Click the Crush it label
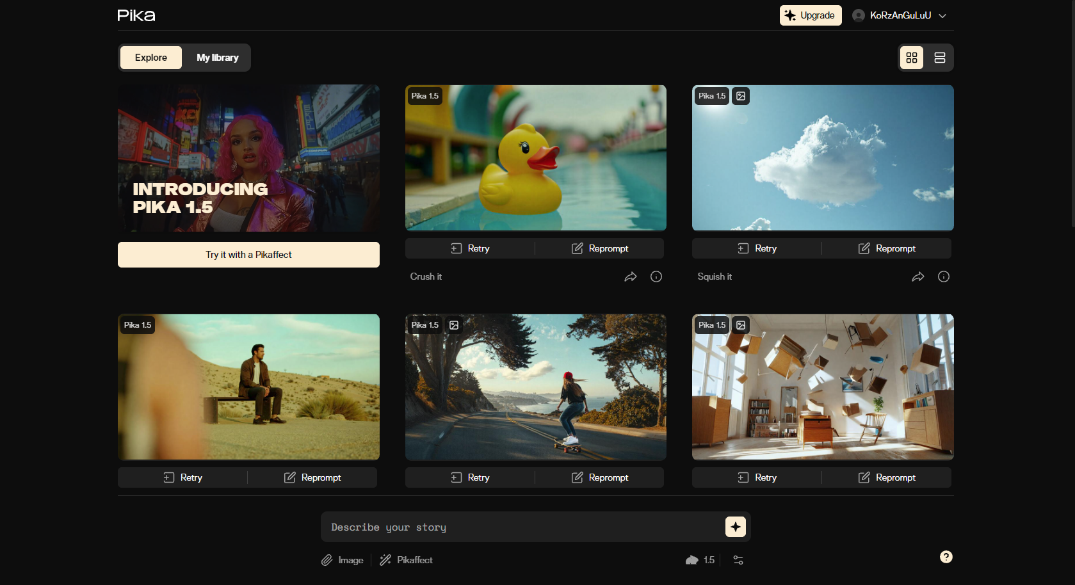The width and height of the screenshot is (1075, 585). 426,276
